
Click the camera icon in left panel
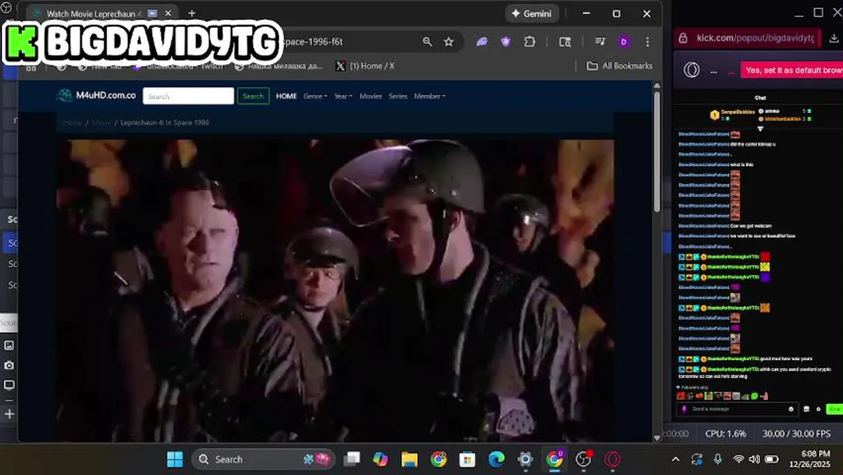[9, 365]
